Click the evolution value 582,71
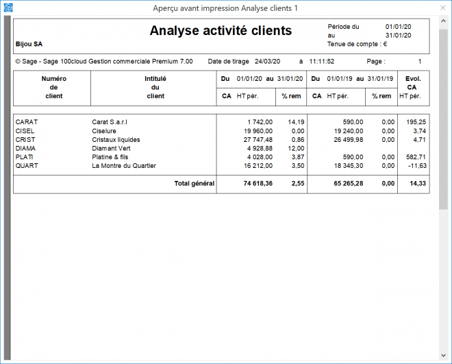This screenshot has height=364, width=452. (x=416, y=157)
